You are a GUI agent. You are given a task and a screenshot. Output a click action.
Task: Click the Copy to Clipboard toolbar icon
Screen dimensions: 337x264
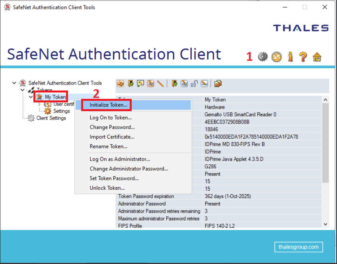coord(218,83)
